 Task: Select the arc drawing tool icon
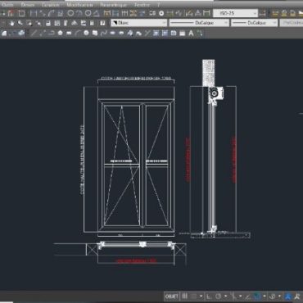78,34
